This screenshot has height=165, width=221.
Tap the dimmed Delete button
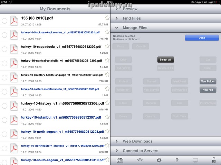click(123, 116)
